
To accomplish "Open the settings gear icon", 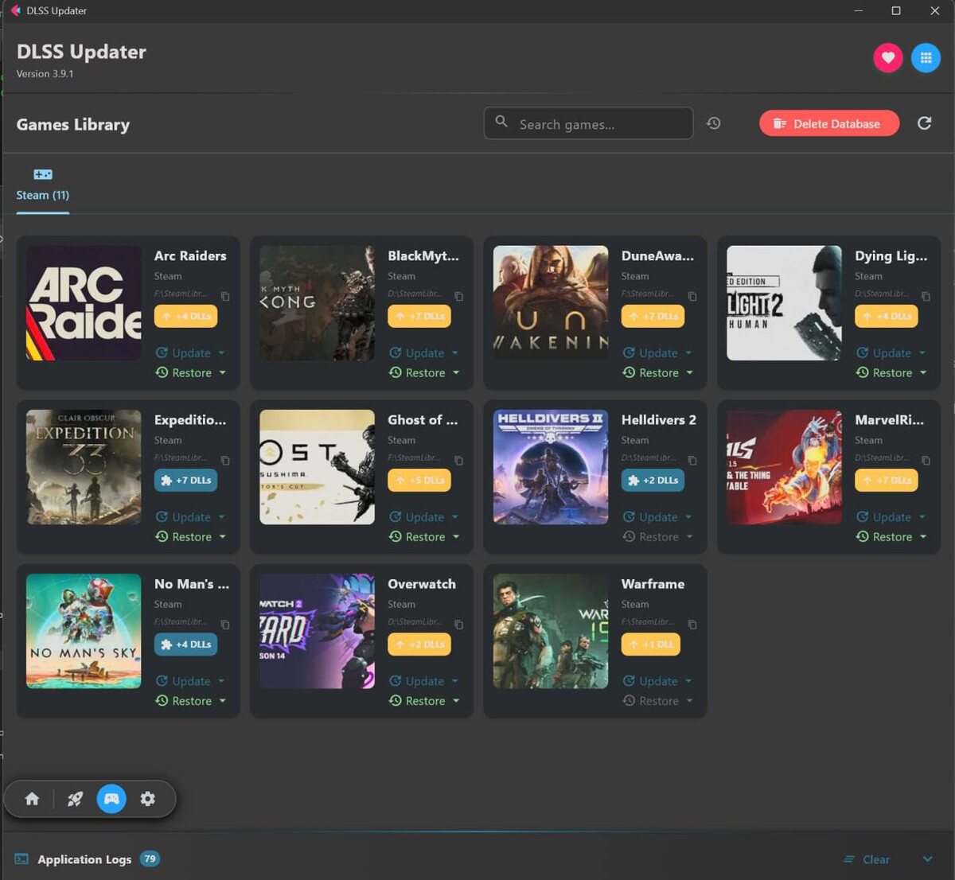I will 148,799.
